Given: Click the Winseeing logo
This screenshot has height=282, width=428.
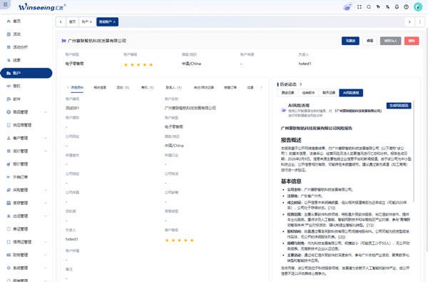Looking at the screenshot, I should (42, 7).
